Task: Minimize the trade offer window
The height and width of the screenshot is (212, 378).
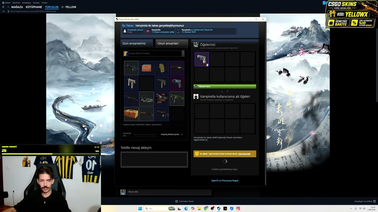Action: click(x=249, y=19)
